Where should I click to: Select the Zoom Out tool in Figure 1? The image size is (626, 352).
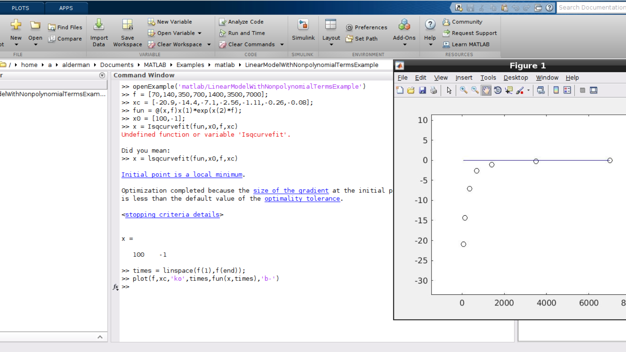(475, 90)
